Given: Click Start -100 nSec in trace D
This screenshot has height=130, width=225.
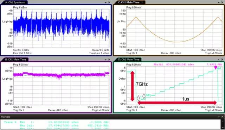Looking at the screenshot, I should (136, 107).
